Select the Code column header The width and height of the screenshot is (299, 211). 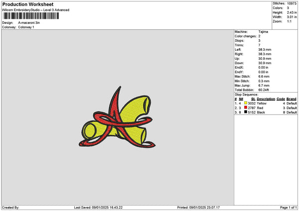(281, 99)
